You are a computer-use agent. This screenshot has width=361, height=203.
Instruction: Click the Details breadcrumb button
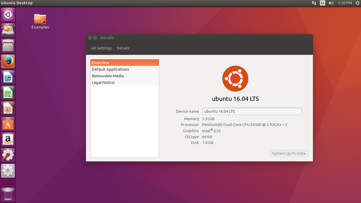tap(123, 48)
